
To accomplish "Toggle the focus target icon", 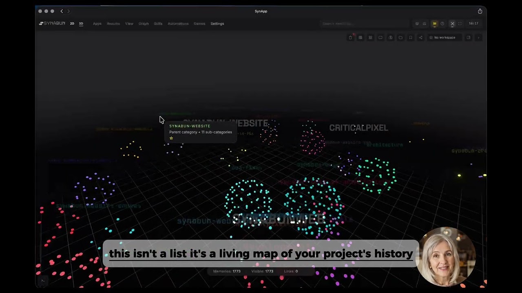I will click(452, 24).
